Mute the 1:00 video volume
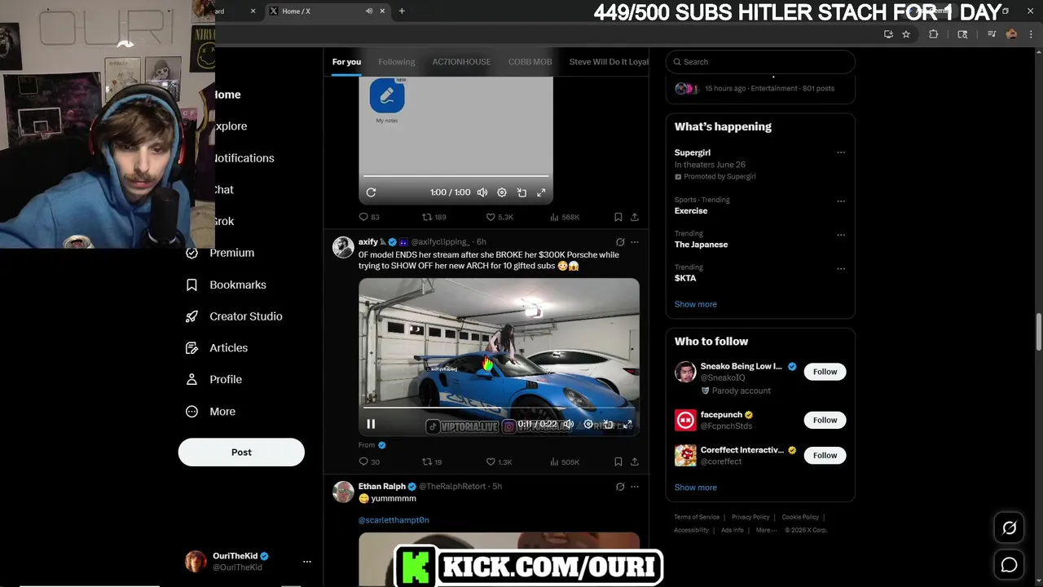The width and height of the screenshot is (1043, 587). [482, 192]
